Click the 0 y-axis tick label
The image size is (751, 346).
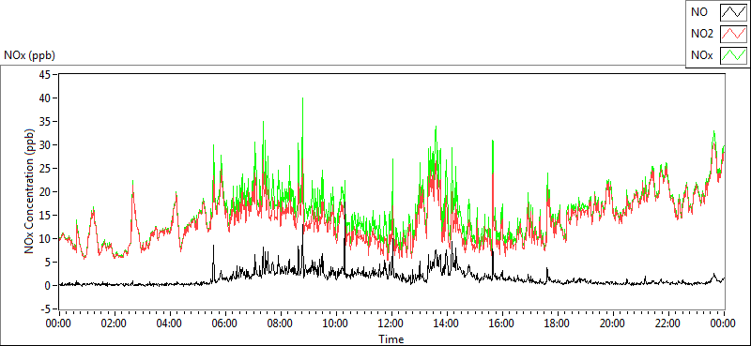coord(49,286)
